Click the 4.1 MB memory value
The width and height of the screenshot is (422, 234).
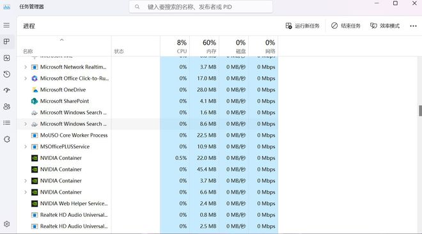click(208, 101)
